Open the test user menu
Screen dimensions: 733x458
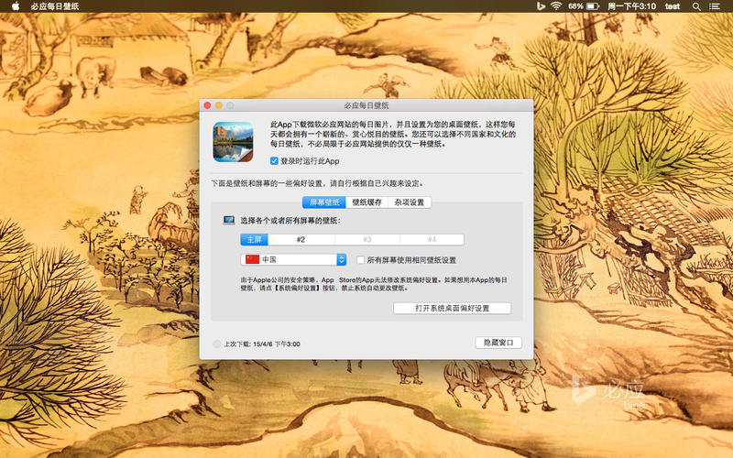click(673, 6)
